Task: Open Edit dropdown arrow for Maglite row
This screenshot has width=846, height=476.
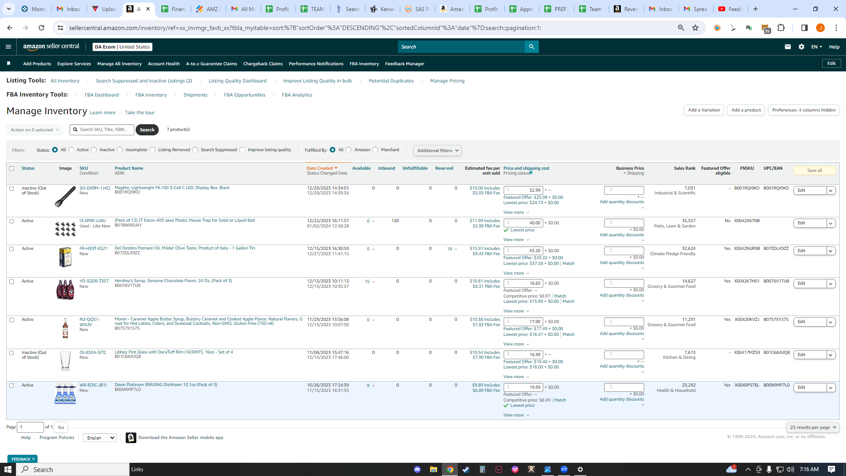Action: [x=831, y=191]
